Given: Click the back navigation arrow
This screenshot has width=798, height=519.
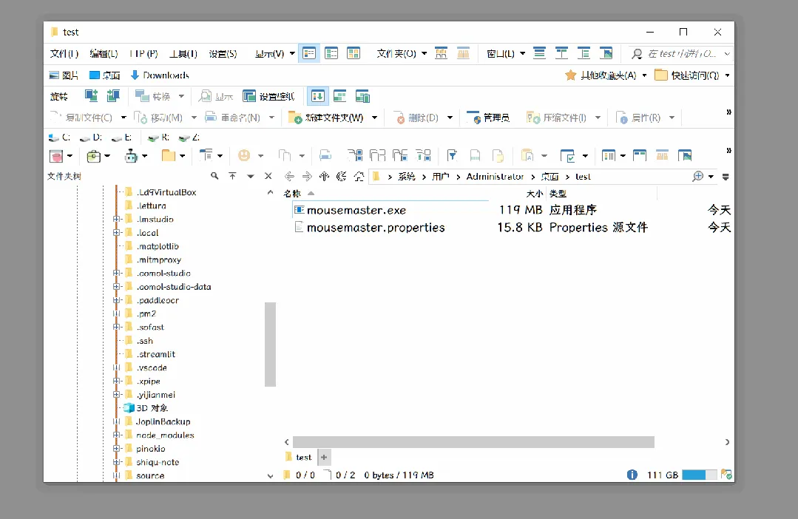Looking at the screenshot, I should tap(289, 177).
